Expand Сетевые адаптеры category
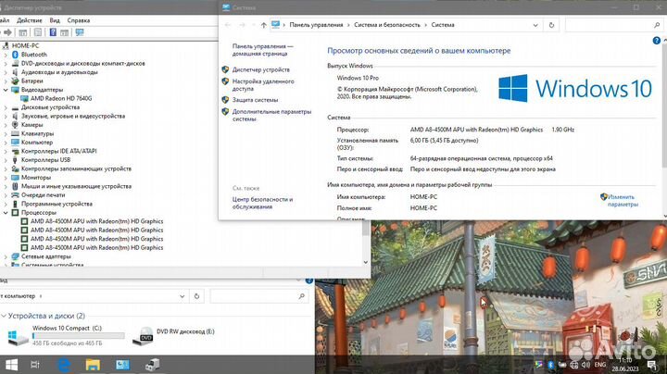 coord(6,256)
